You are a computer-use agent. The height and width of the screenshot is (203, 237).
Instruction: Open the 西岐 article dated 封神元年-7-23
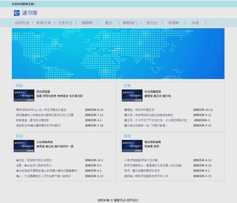click(45, 115)
